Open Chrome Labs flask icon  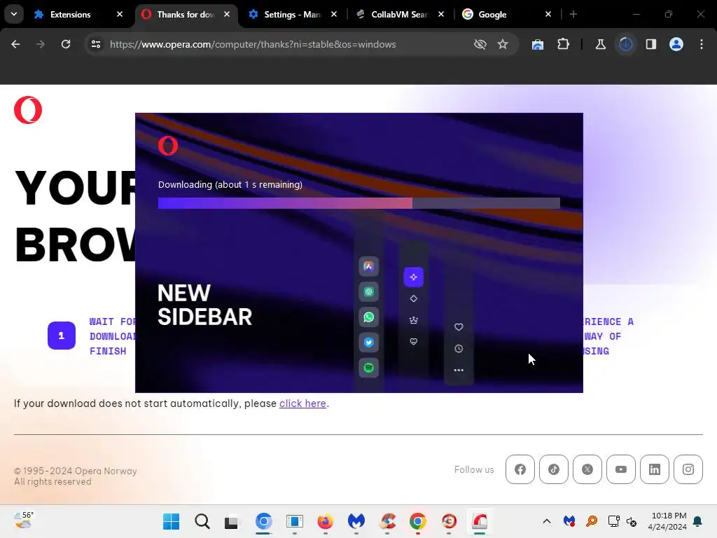600,44
